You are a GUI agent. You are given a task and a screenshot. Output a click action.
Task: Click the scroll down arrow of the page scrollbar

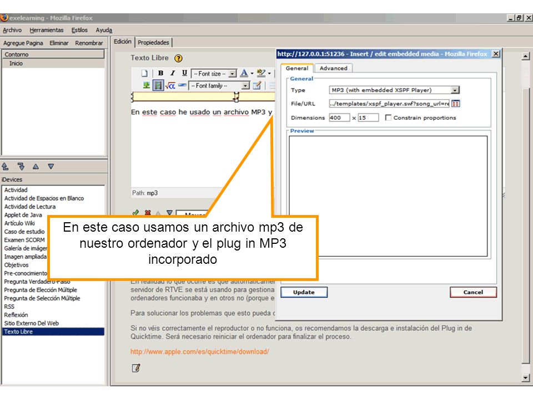click(x=526, y=377)
